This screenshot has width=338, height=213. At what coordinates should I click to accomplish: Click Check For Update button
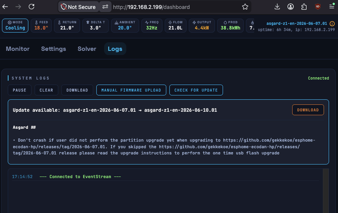click(x=196, y=90)
